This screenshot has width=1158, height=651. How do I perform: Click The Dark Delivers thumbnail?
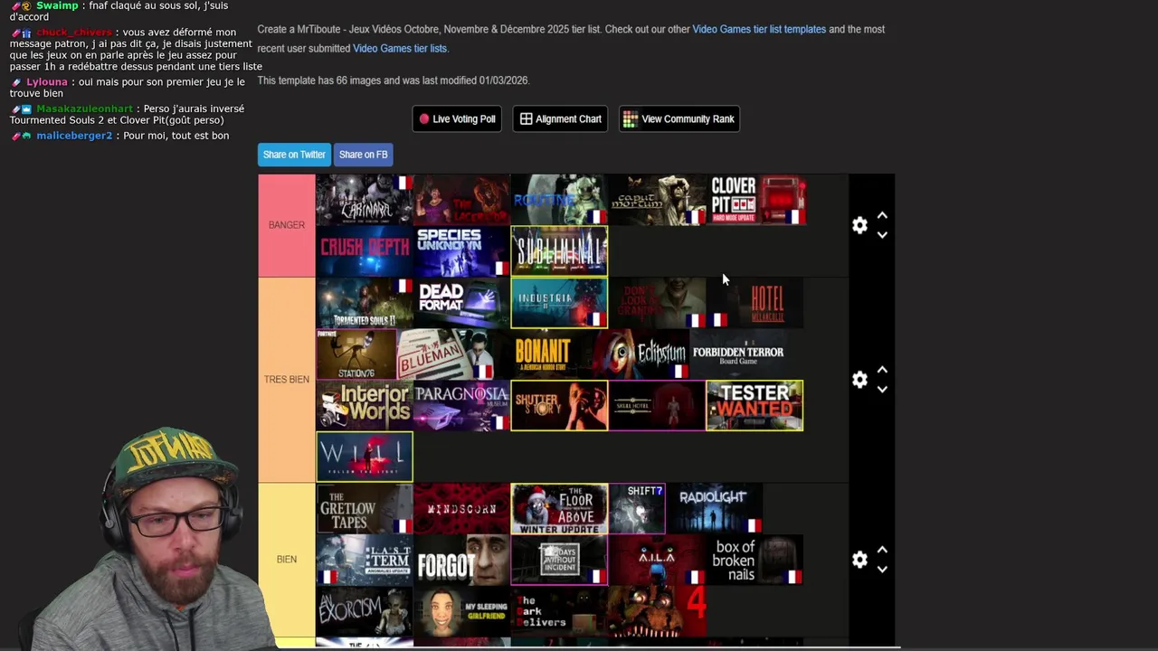[559, 611]
